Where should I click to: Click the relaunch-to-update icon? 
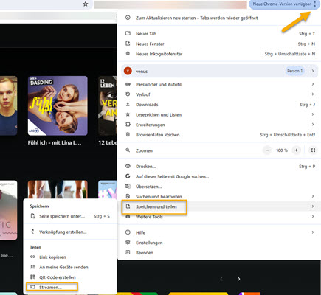[x=128, y=18]
